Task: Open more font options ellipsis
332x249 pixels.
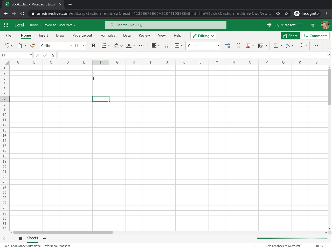Action: 141,46
